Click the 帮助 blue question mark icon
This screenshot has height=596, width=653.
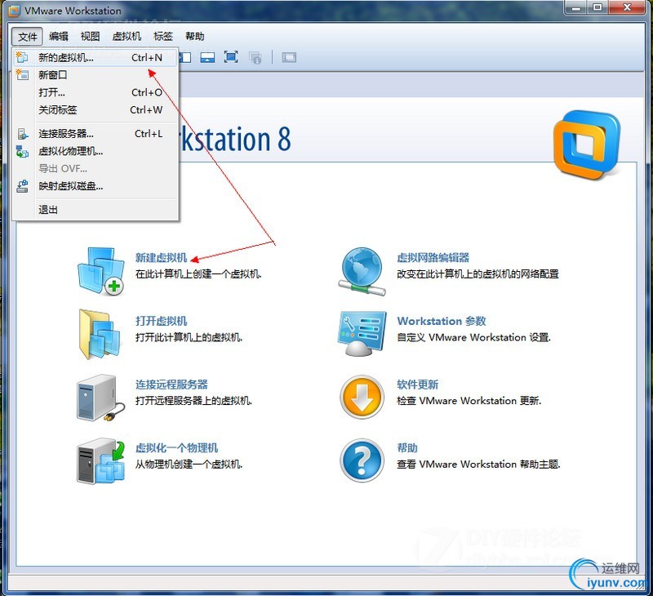pyautogui.click(x=362, y=460)
